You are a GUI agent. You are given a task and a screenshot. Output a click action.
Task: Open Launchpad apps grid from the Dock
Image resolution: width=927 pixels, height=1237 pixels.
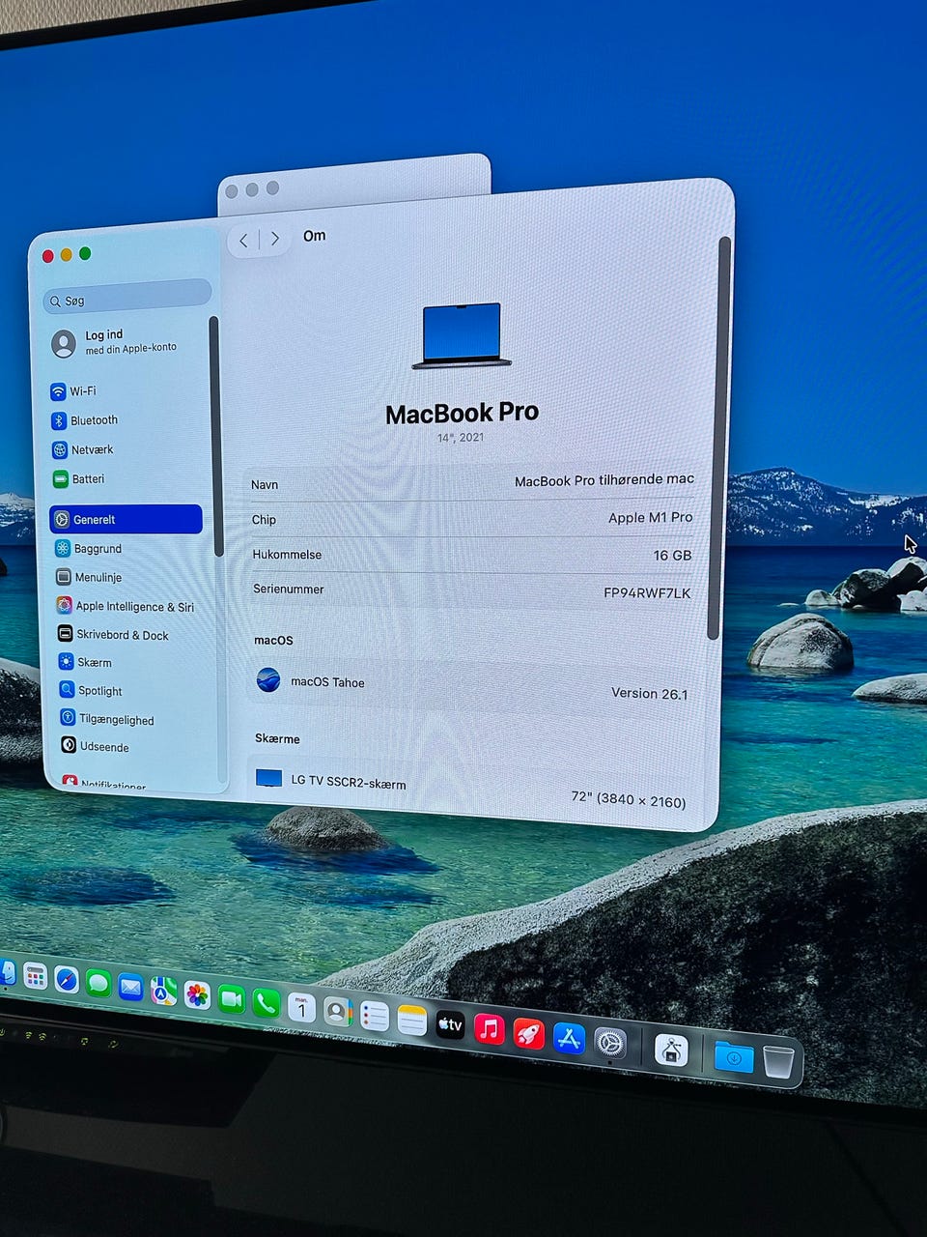pos(35,976)
